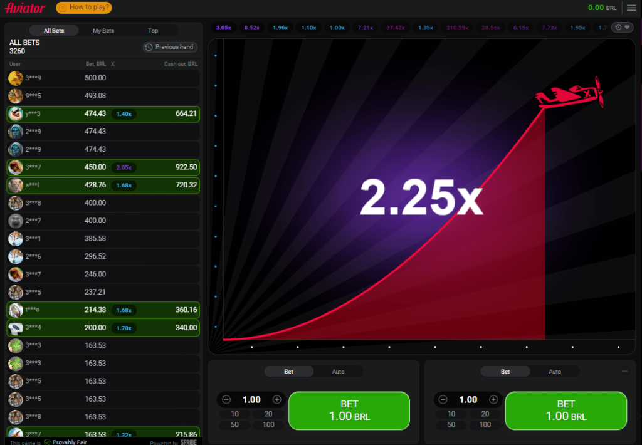Choose quick amount 100 in left panel
Viewport: 642px width, 445px height.
pyautogui.click(x=268, y=425)
